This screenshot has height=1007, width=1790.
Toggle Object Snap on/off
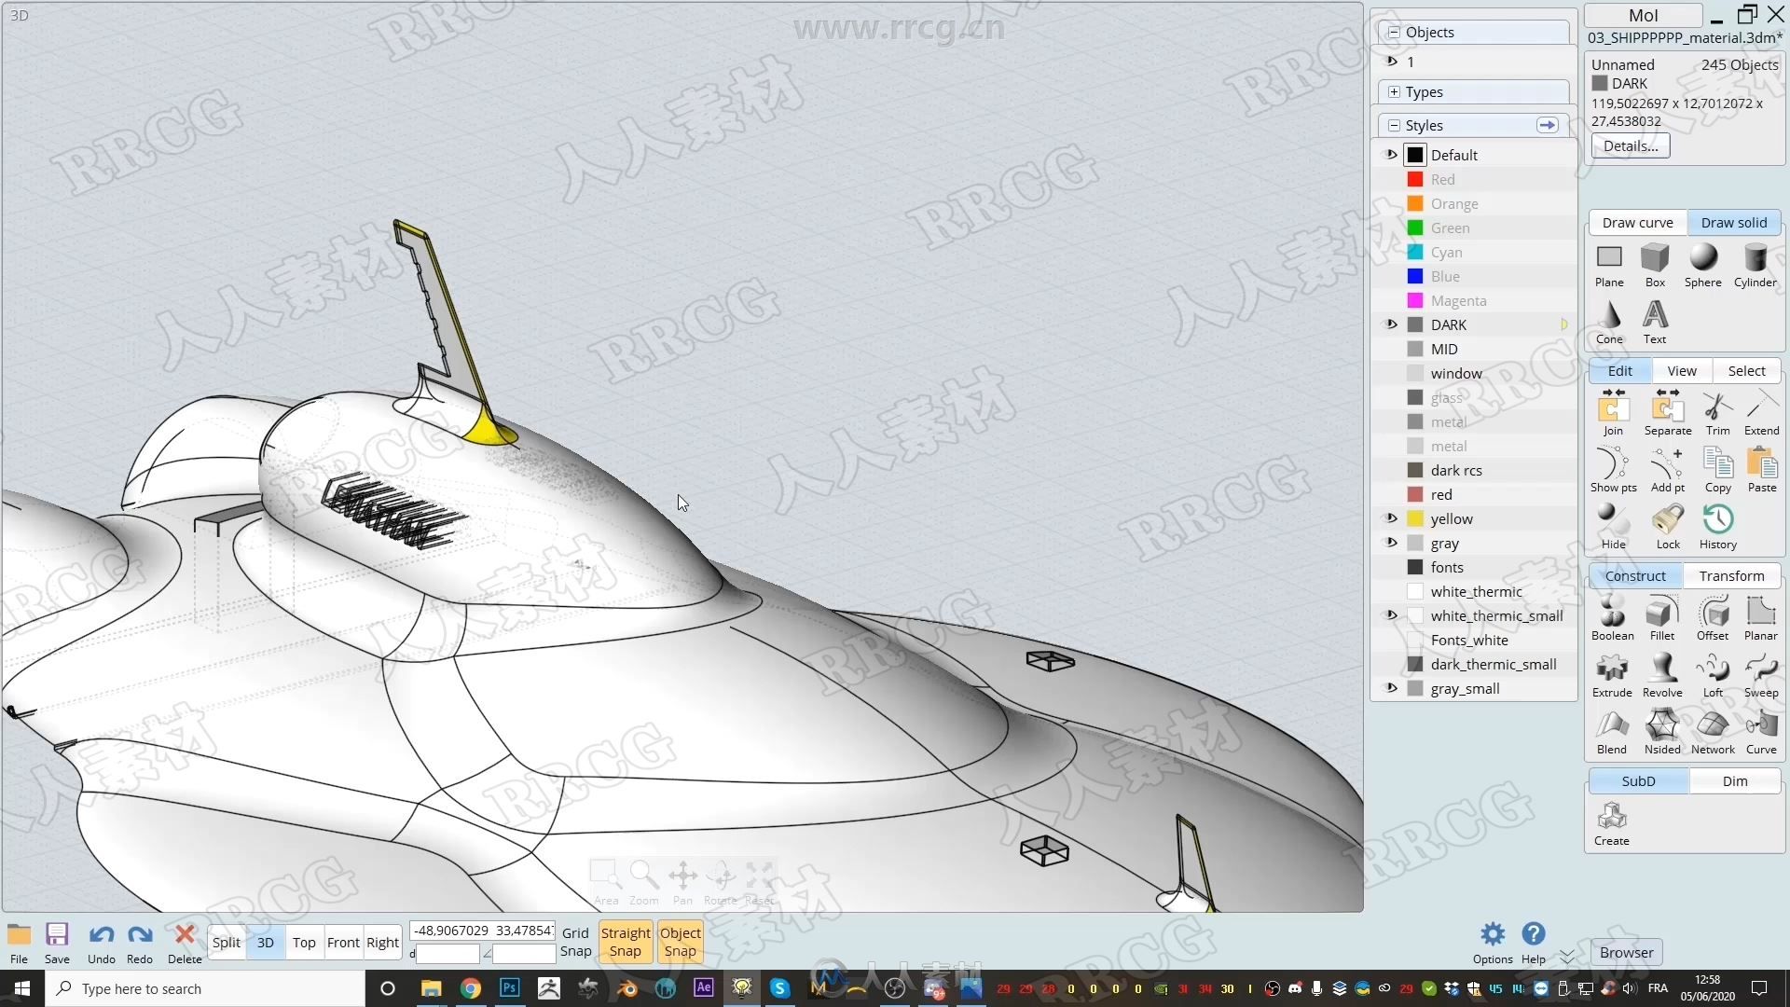tap(680, 942)
